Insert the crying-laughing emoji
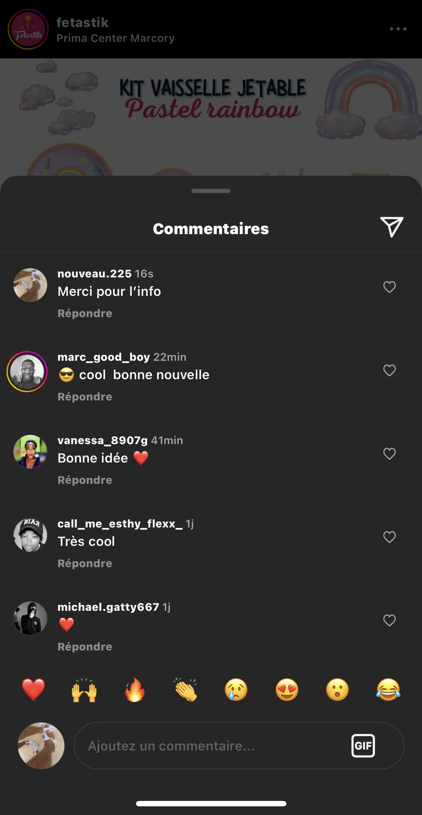The width and height of the screenshot is (422, 815). point(388,689)
